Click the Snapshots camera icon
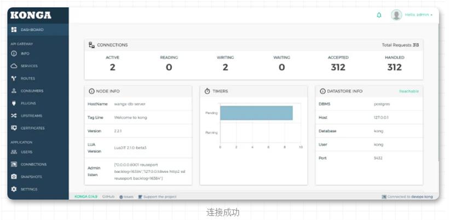 (x=14, y=177)
